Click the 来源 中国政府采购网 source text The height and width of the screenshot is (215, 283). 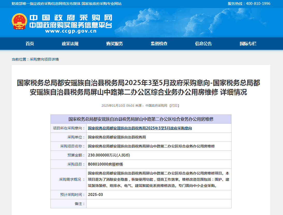[x=151, y=106]
